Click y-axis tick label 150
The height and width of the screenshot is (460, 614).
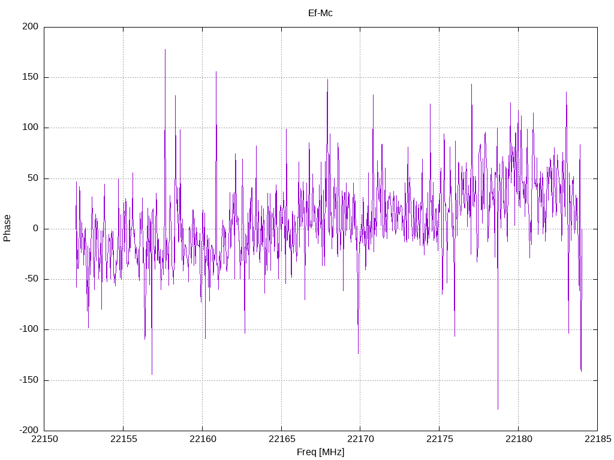pos(31,77)
